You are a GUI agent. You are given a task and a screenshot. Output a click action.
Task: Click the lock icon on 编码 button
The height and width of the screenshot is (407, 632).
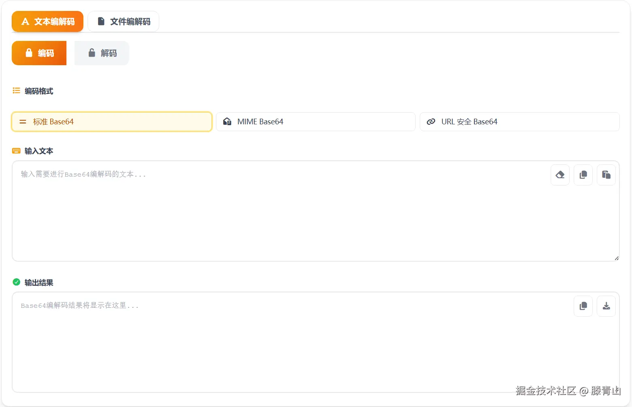[29, 53]
